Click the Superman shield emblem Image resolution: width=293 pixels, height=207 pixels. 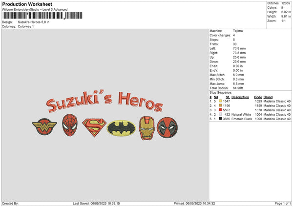[94, 127]
